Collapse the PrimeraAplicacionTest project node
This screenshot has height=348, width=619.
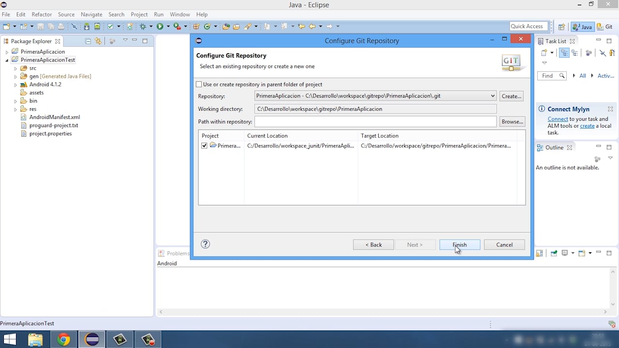coord(7,60)
